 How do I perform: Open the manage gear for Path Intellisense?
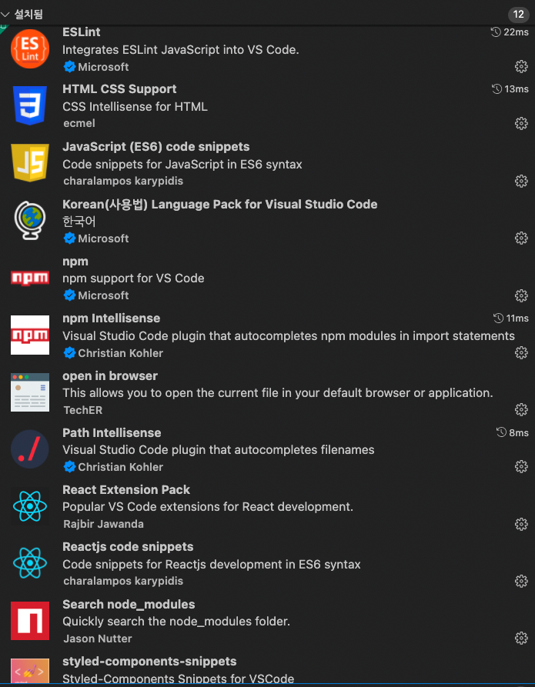(521, 467)
